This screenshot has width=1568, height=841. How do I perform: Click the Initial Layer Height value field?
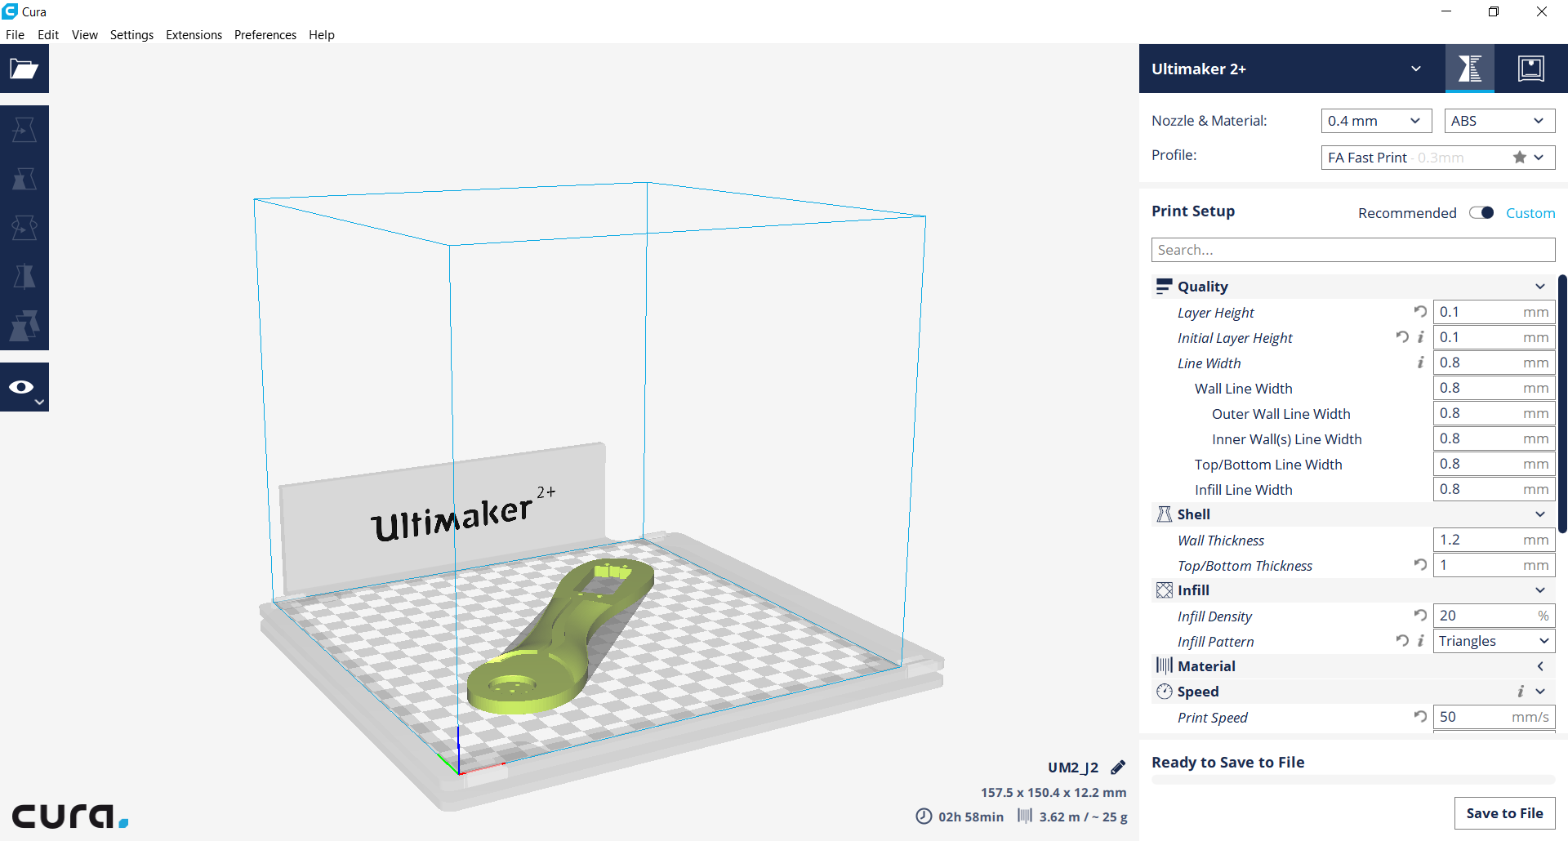click(x=1494, y=337)
